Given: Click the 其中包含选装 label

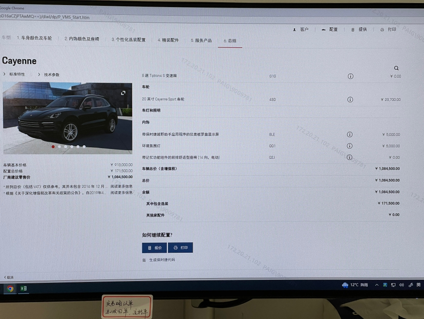Looking at the screenshot, I should coord(157,204).
